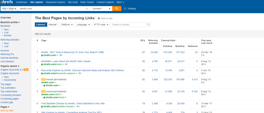Click the info icon beside page title

pyautogui.click(x=96, y=17)
